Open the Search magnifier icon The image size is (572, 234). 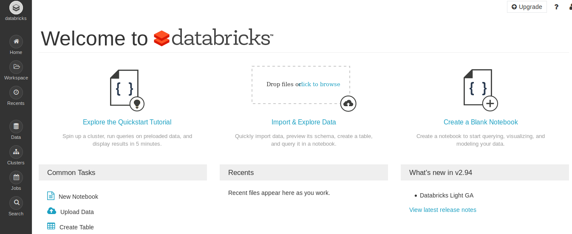pyautogui.click(x=16, y=203)
